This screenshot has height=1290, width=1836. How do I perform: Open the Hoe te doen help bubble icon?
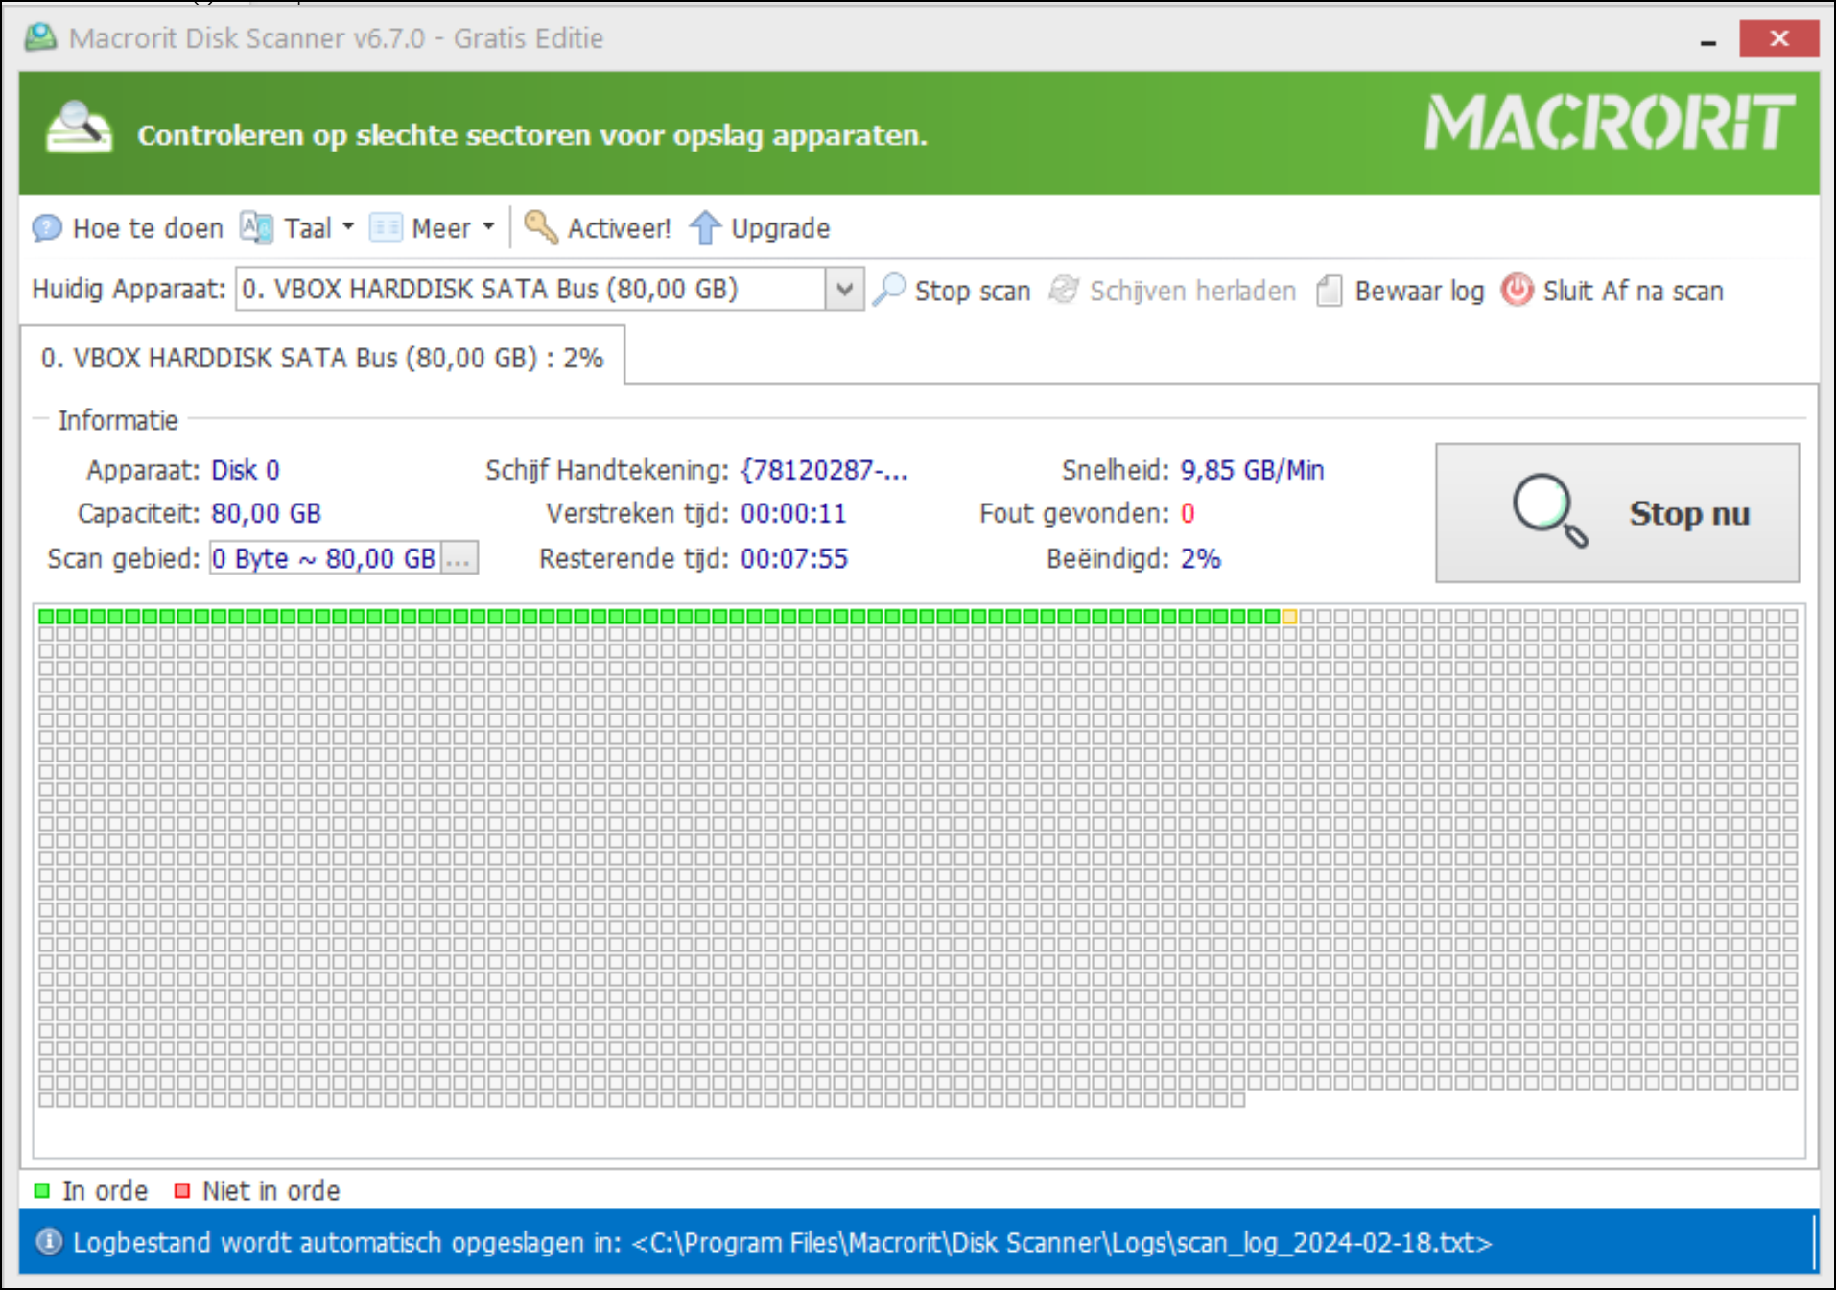point(47,228)
